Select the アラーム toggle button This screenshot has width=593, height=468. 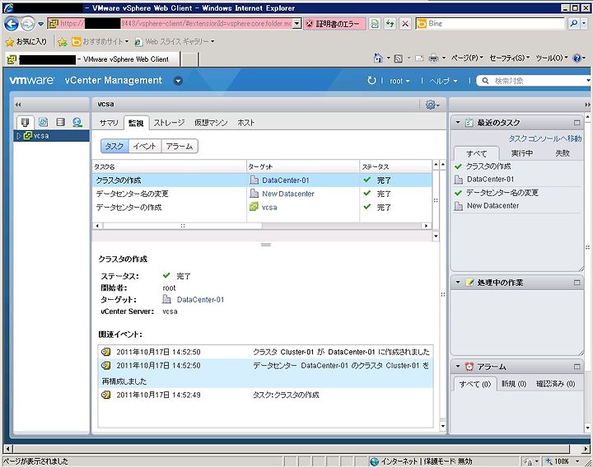click(180, 146)
